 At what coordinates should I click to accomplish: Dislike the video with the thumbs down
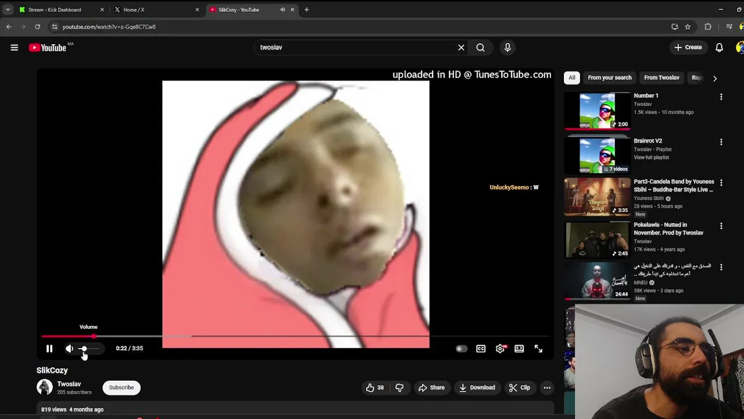(x=399, y=388)
